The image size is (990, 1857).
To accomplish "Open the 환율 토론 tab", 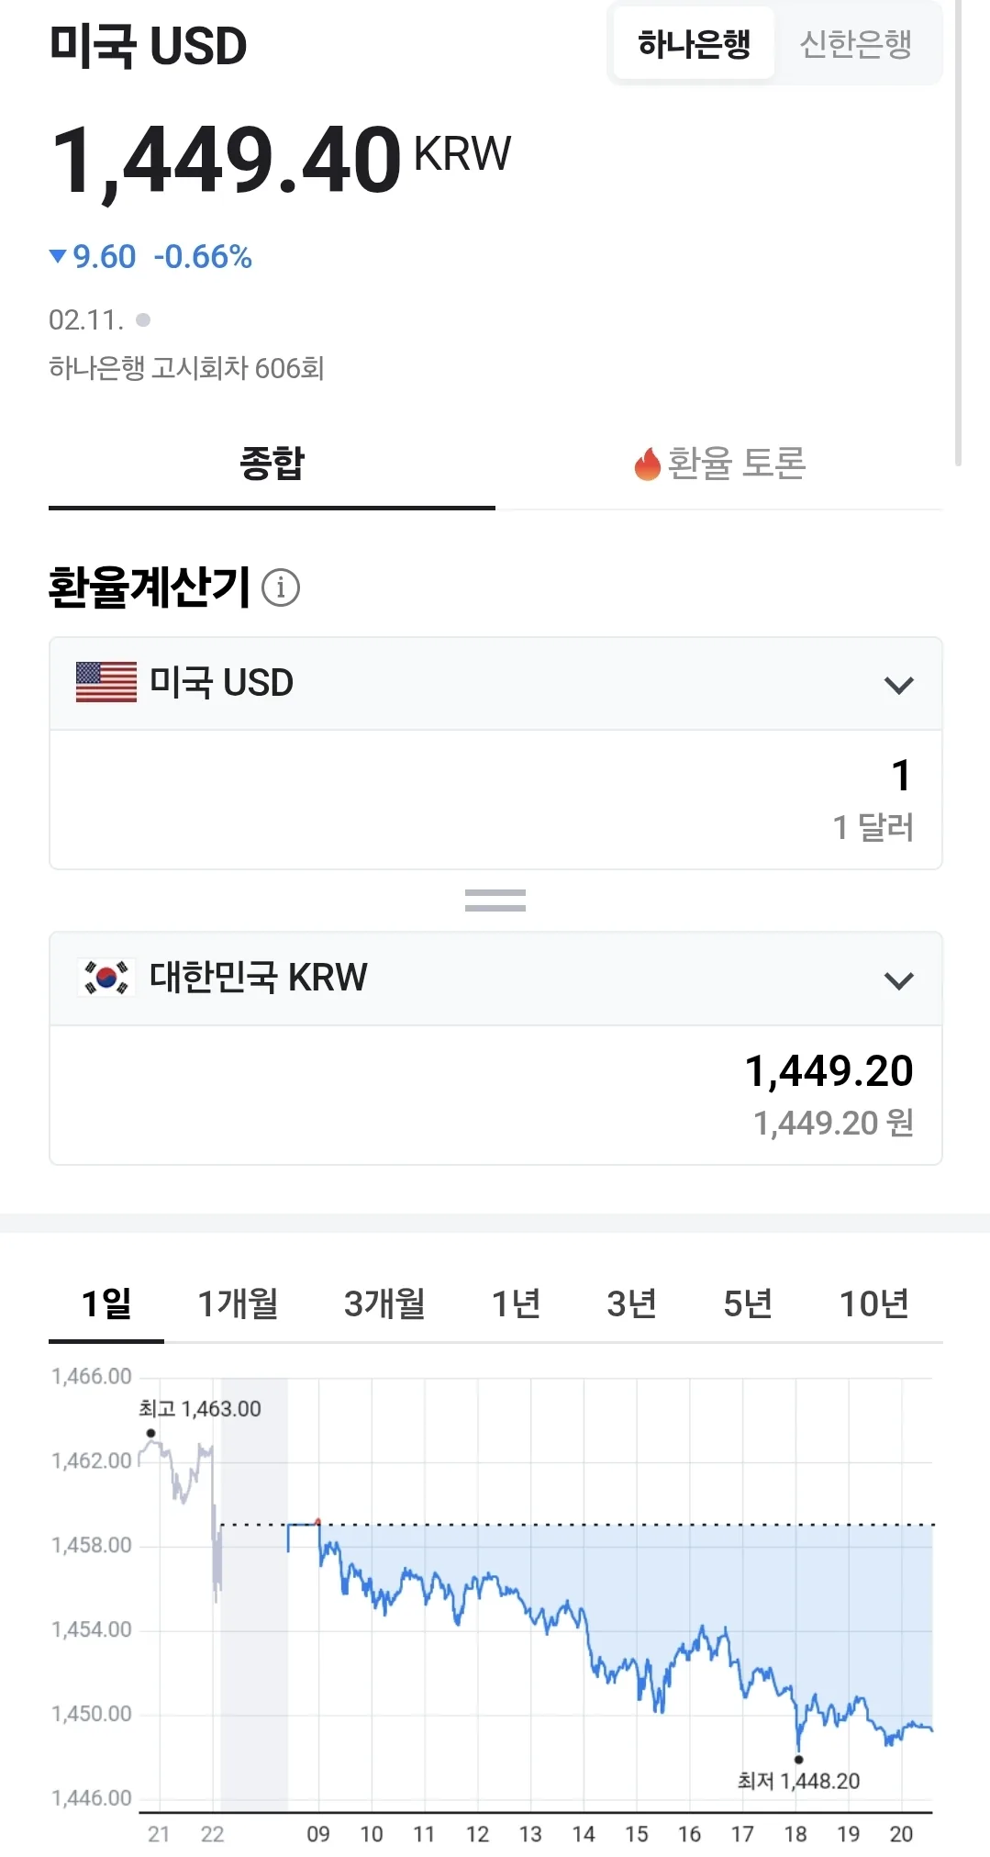I will point(719,464).
